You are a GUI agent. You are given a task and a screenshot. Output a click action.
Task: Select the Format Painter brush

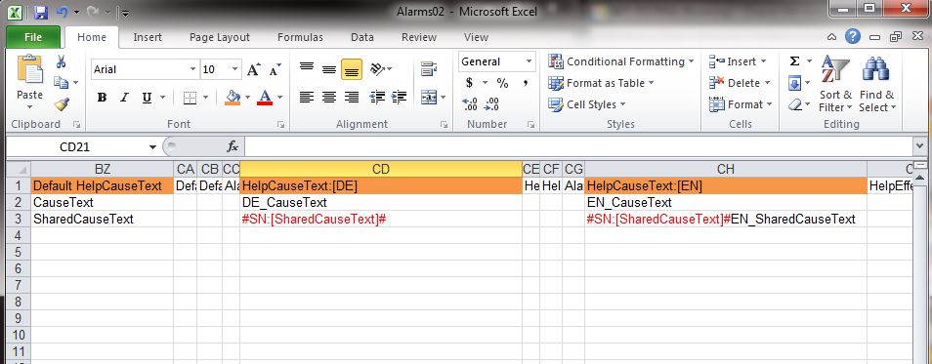pos(62,103)
